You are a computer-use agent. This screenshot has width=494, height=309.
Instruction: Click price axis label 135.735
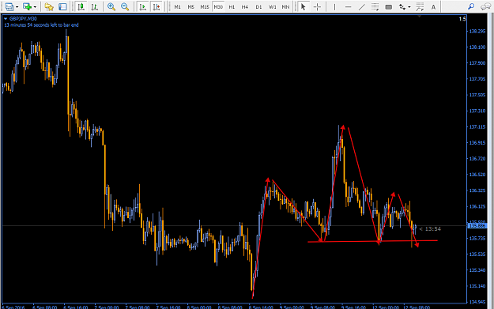477,239
